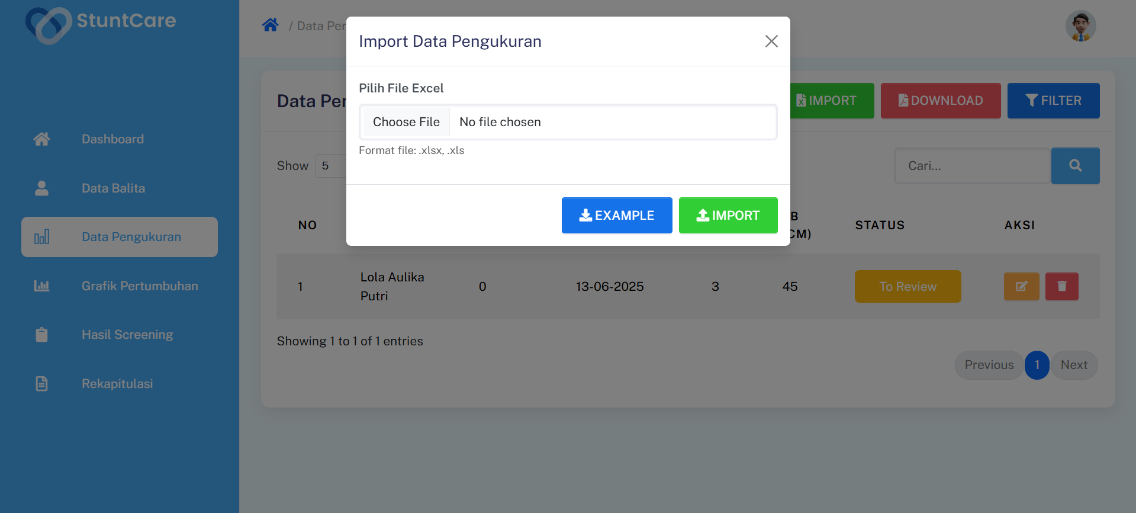Go to Grafik Pertumbuhan menu
This screenshot has height=513, width=1136.
[x=140, y=286]
